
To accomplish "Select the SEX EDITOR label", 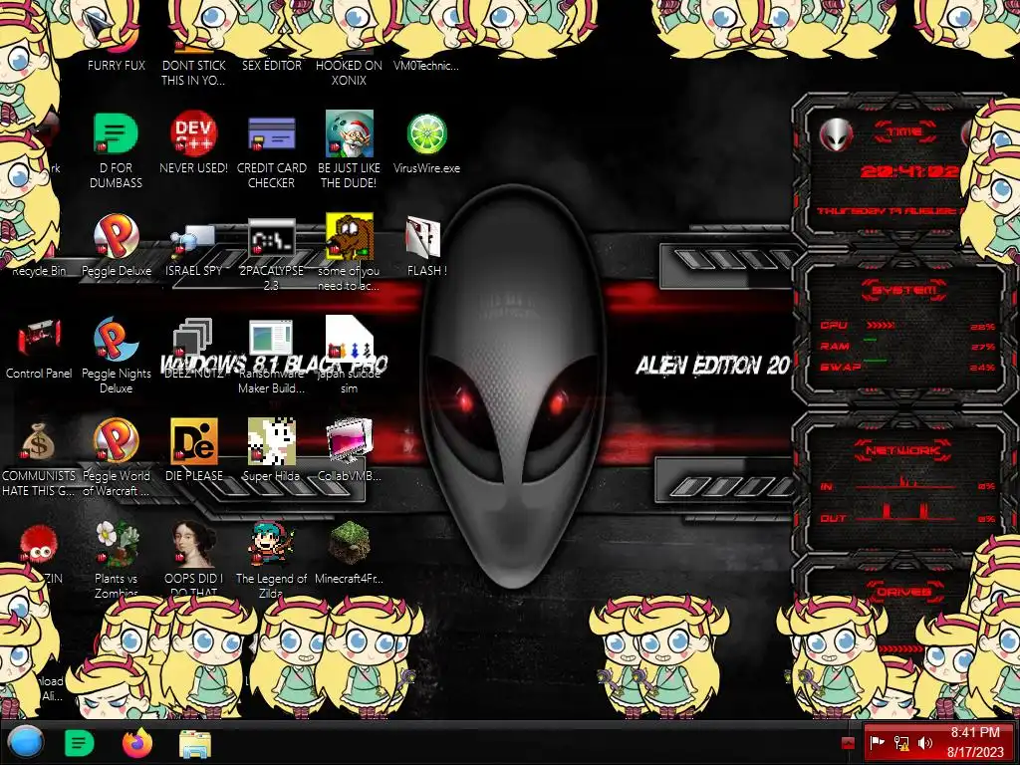I will coord(271,66).
